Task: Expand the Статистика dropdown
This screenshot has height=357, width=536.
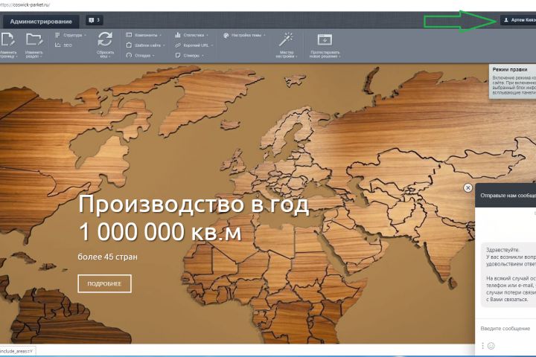Action: (x=193, y=35)
